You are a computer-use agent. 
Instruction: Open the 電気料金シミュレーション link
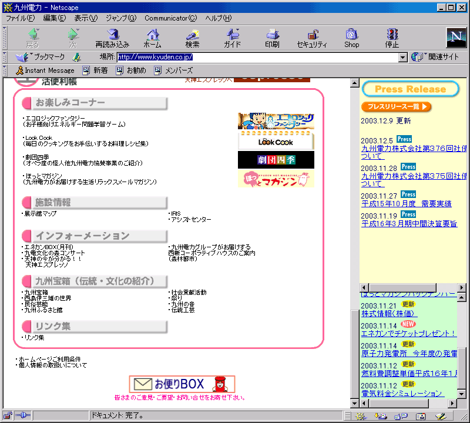click(403, 393)
